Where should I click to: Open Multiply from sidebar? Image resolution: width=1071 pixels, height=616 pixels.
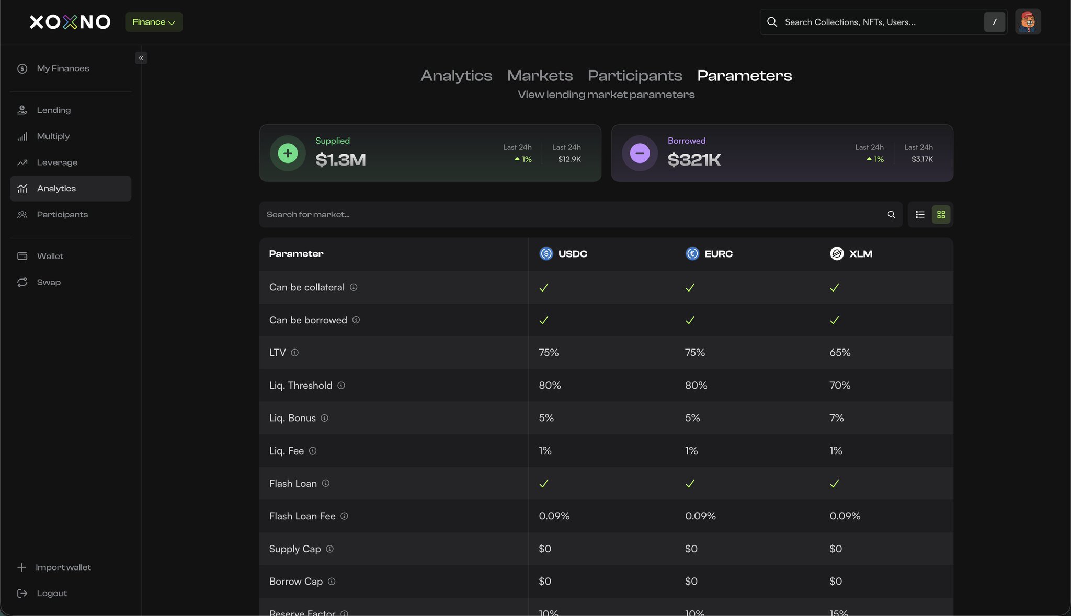[x=53, y=136]
